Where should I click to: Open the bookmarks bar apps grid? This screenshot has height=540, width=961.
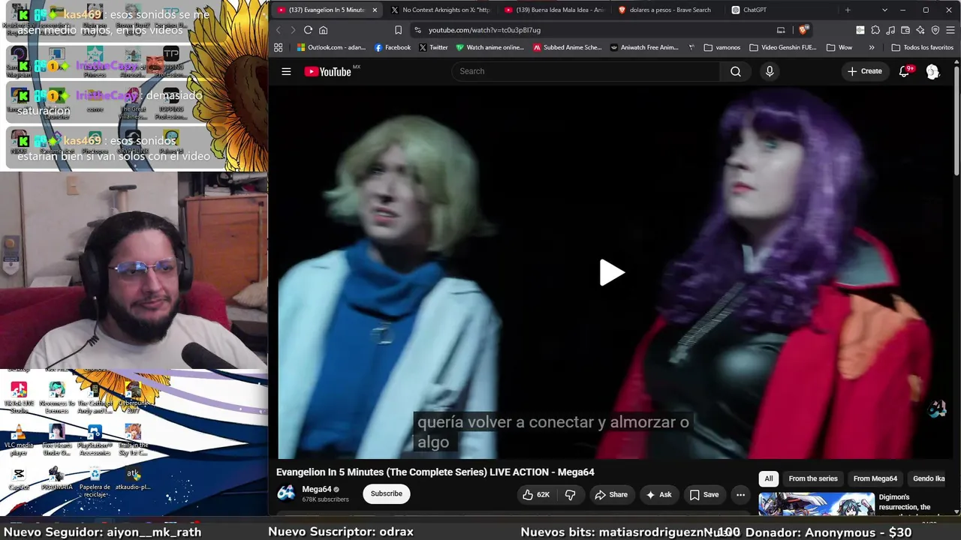279,47
